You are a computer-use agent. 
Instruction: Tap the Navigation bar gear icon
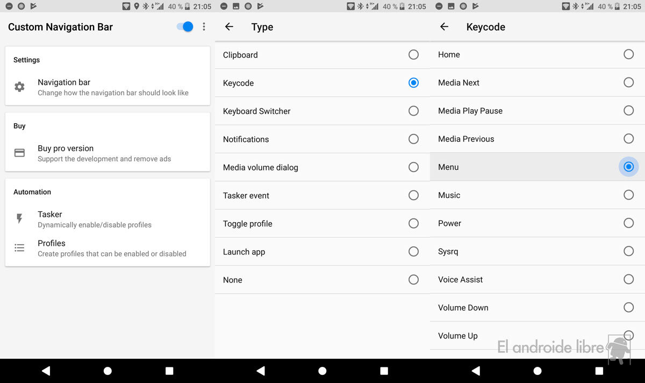[19, 87]
